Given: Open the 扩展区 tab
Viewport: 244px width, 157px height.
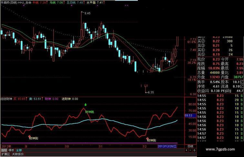Looking at the screenshot, I should click(x=5, y=154).
